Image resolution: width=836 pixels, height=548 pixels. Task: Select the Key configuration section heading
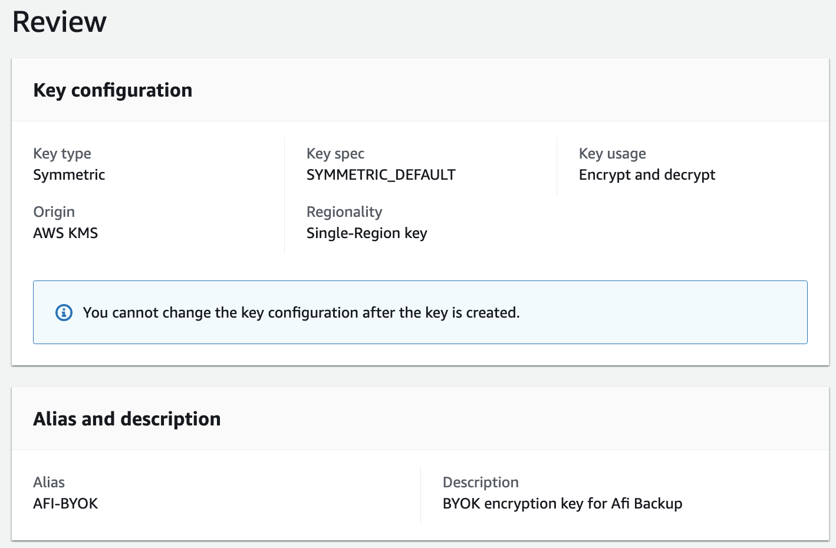pos(113,90)
